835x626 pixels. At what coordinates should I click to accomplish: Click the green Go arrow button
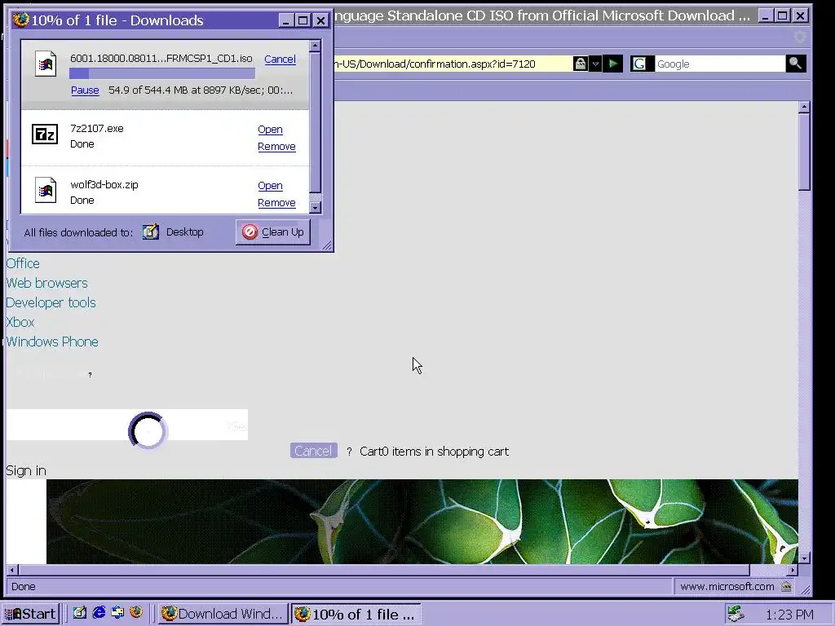point(613,64)
